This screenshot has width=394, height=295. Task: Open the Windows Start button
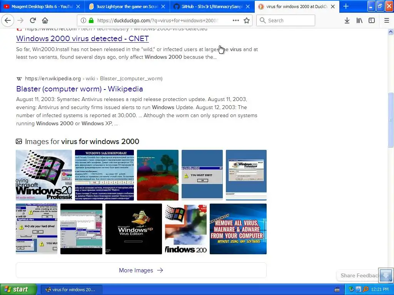pyautogui.click(x=18, y=289)
